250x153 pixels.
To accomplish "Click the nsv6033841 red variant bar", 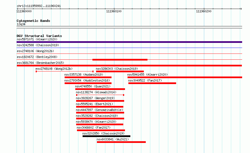I will 121,142.
